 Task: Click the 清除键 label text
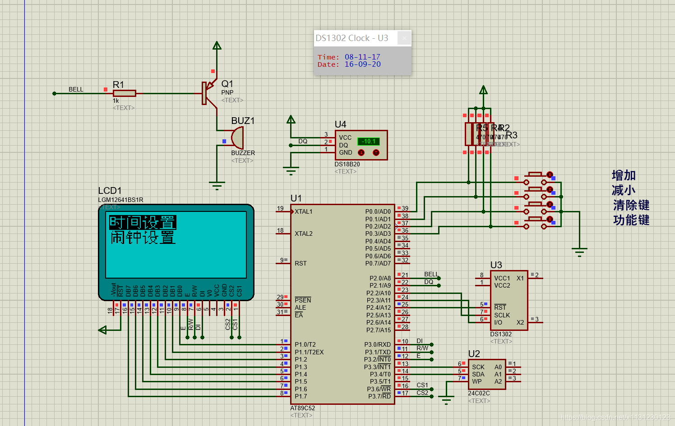pyautogui.click(x=631, y=205)
